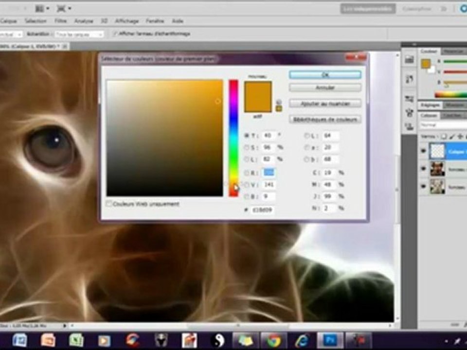The image size is (467, 350).
Task: Select the Lab a radio button
Action: tap(306, 148)
